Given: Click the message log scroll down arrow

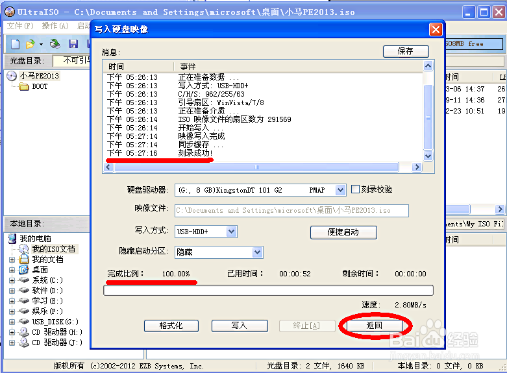Looking at the screenshot, I should point(428,156).
